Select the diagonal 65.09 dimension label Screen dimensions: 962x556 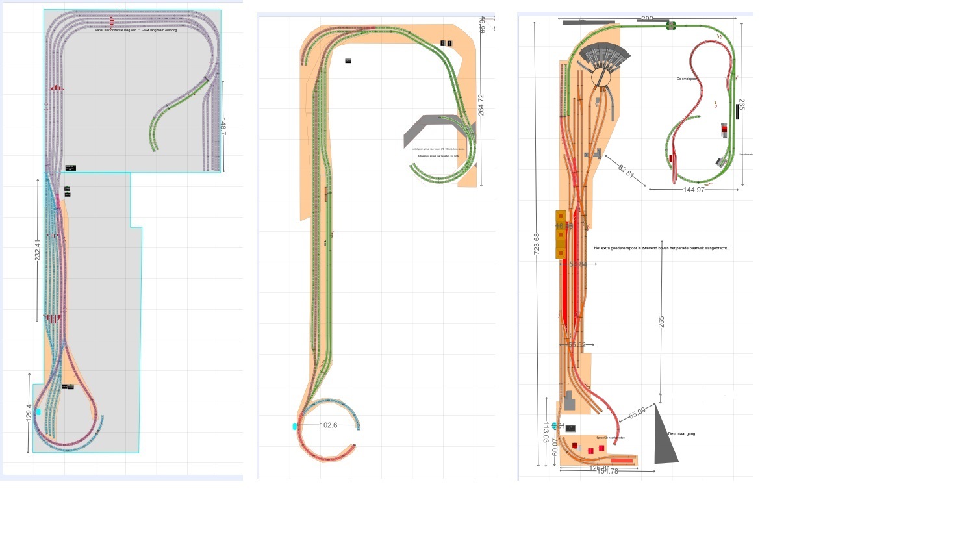point(637,413)
